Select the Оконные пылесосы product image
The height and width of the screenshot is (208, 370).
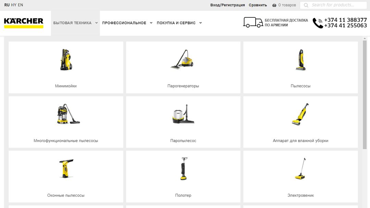66,168
